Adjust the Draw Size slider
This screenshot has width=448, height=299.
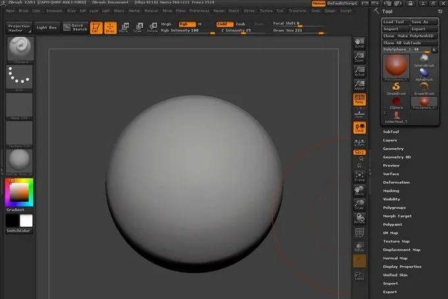point(298,30)
